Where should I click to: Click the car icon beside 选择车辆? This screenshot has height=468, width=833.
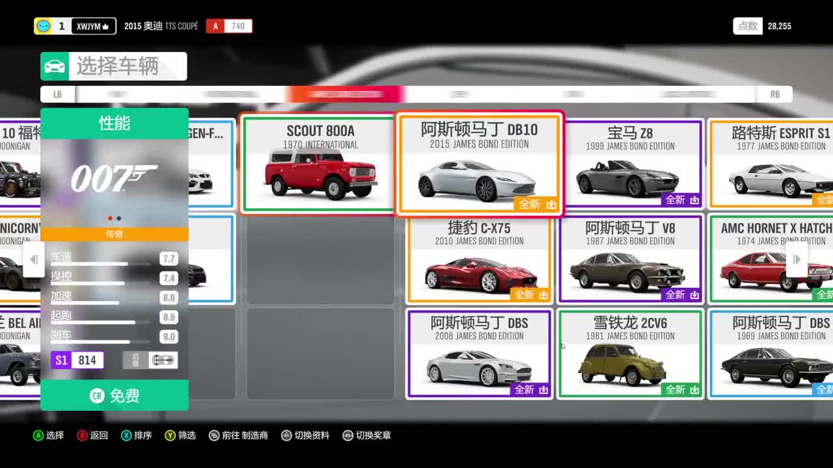(x=55, y=66)
